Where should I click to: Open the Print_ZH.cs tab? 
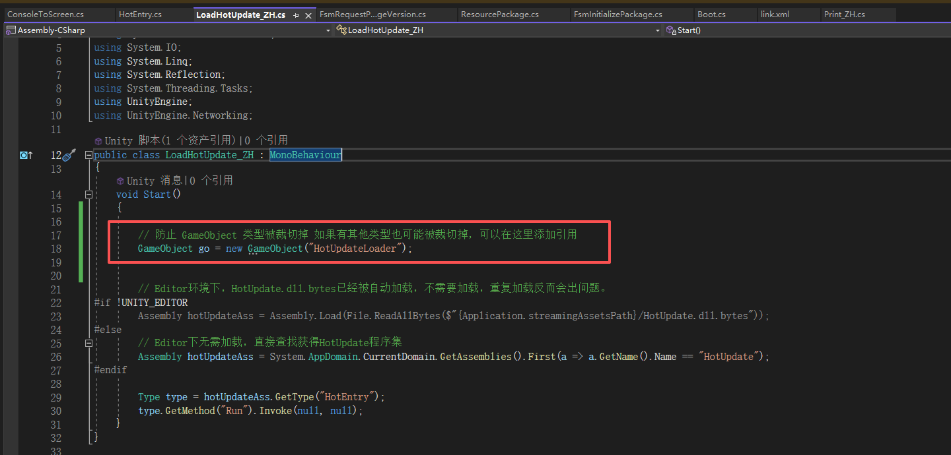(x=845, y=14)
